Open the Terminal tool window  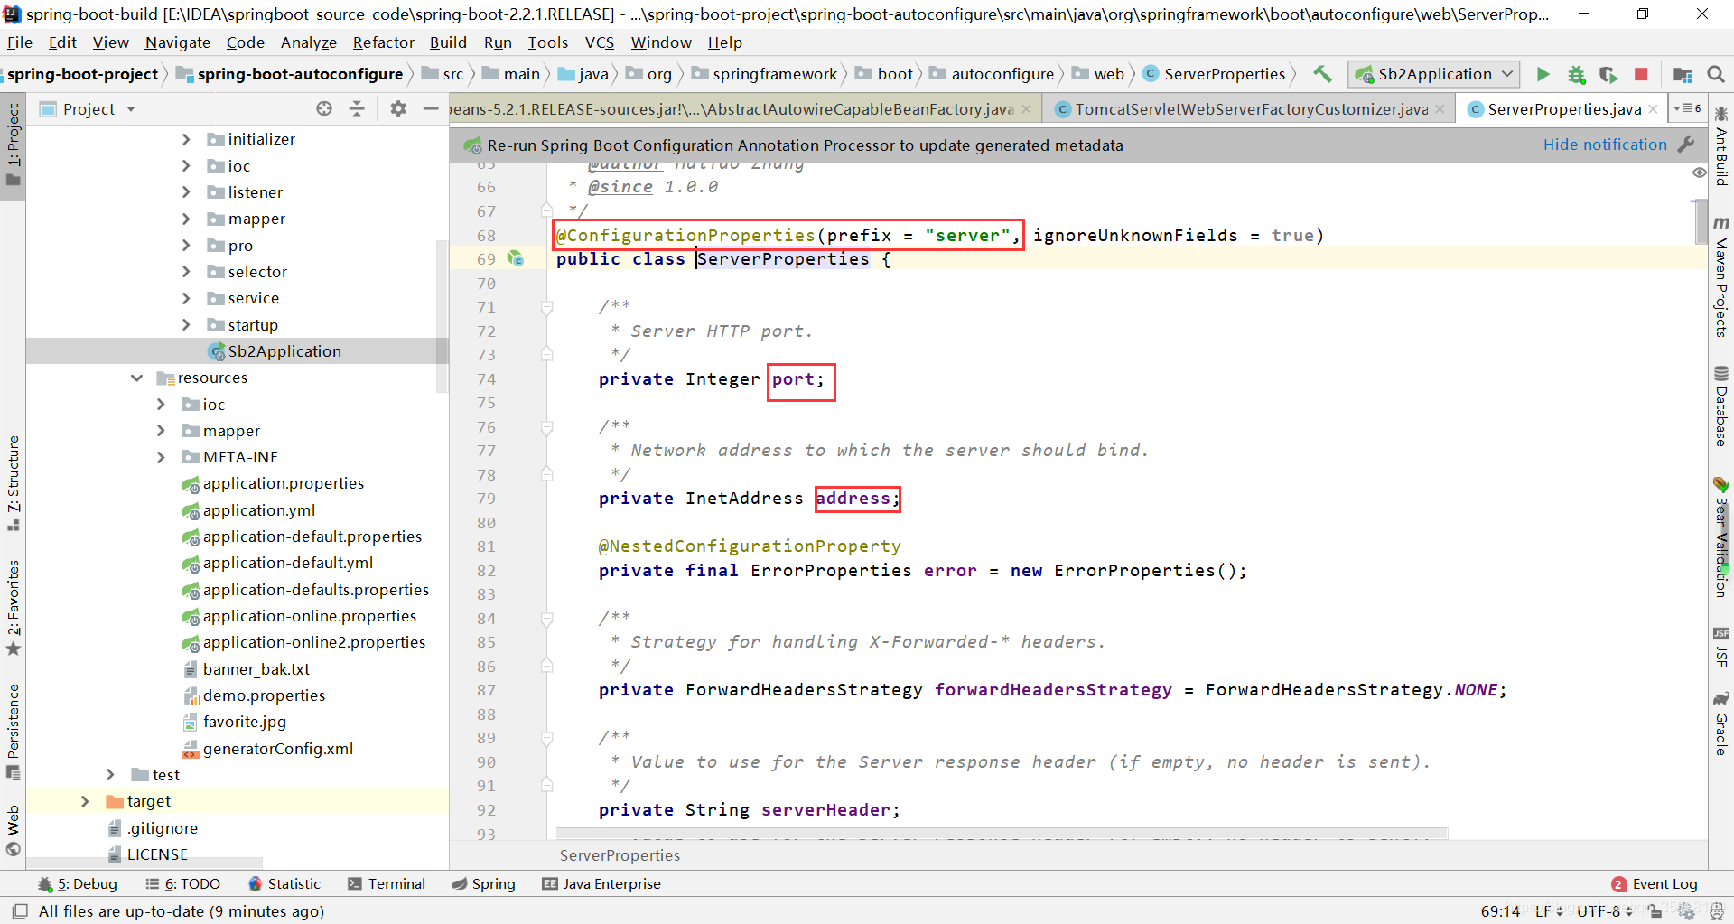pyautogui.click(x=387, y=883)
